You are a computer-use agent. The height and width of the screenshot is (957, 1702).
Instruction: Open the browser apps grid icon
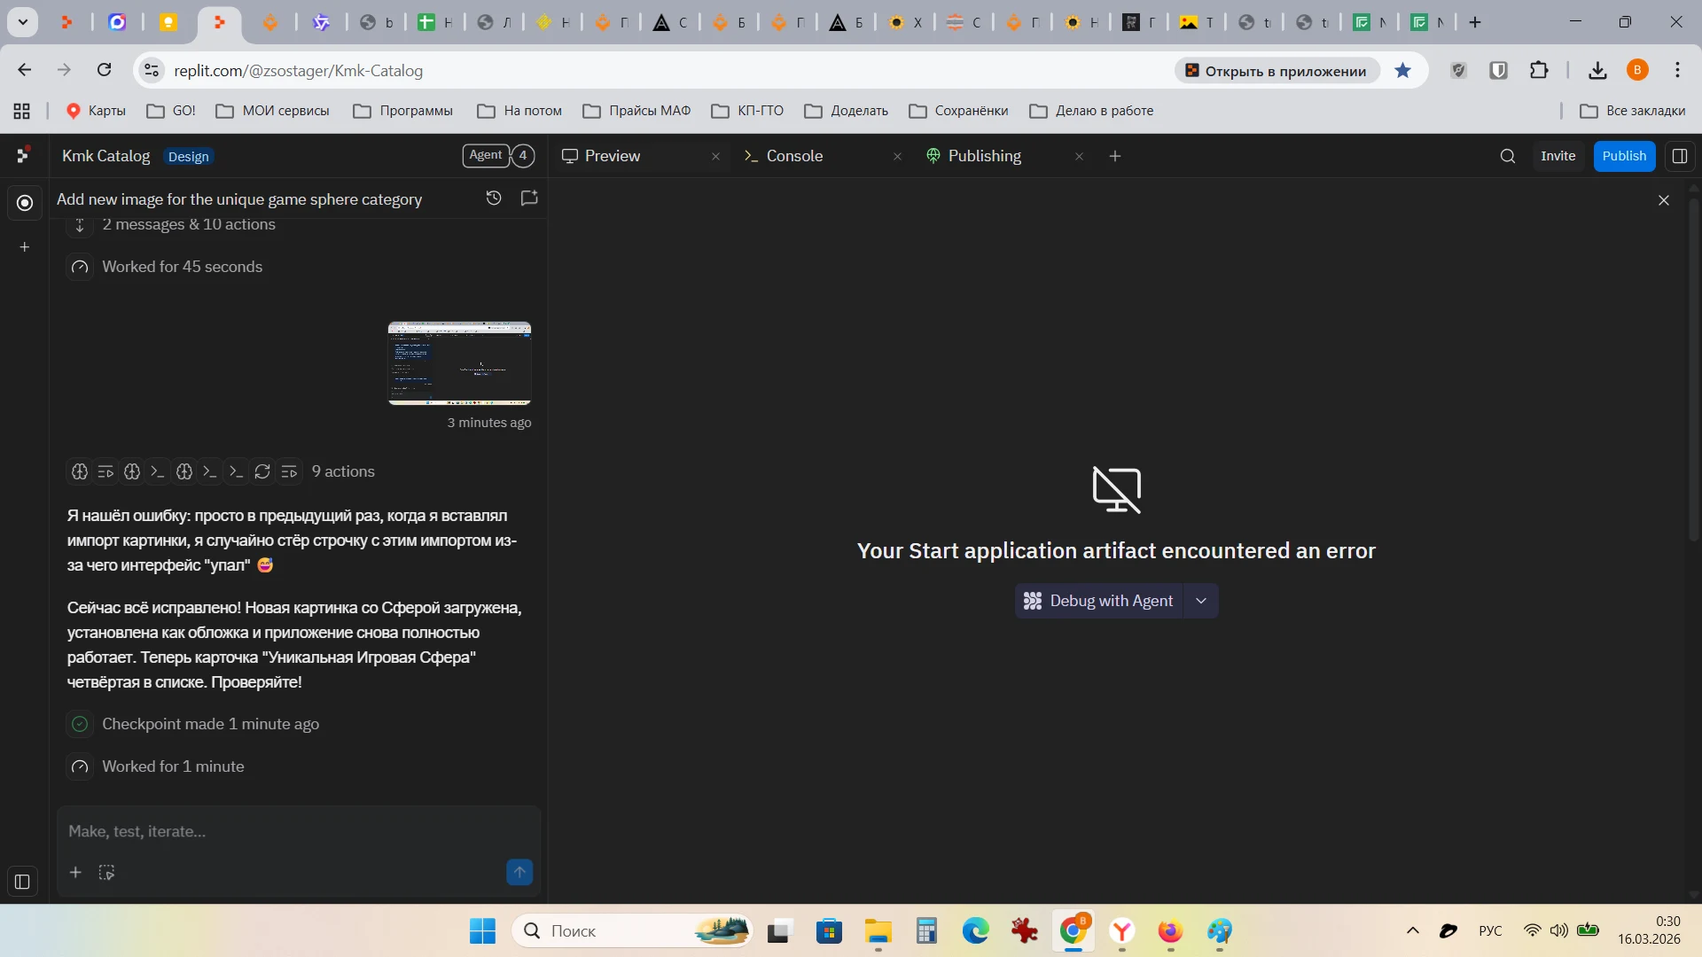tap(22, 111)
